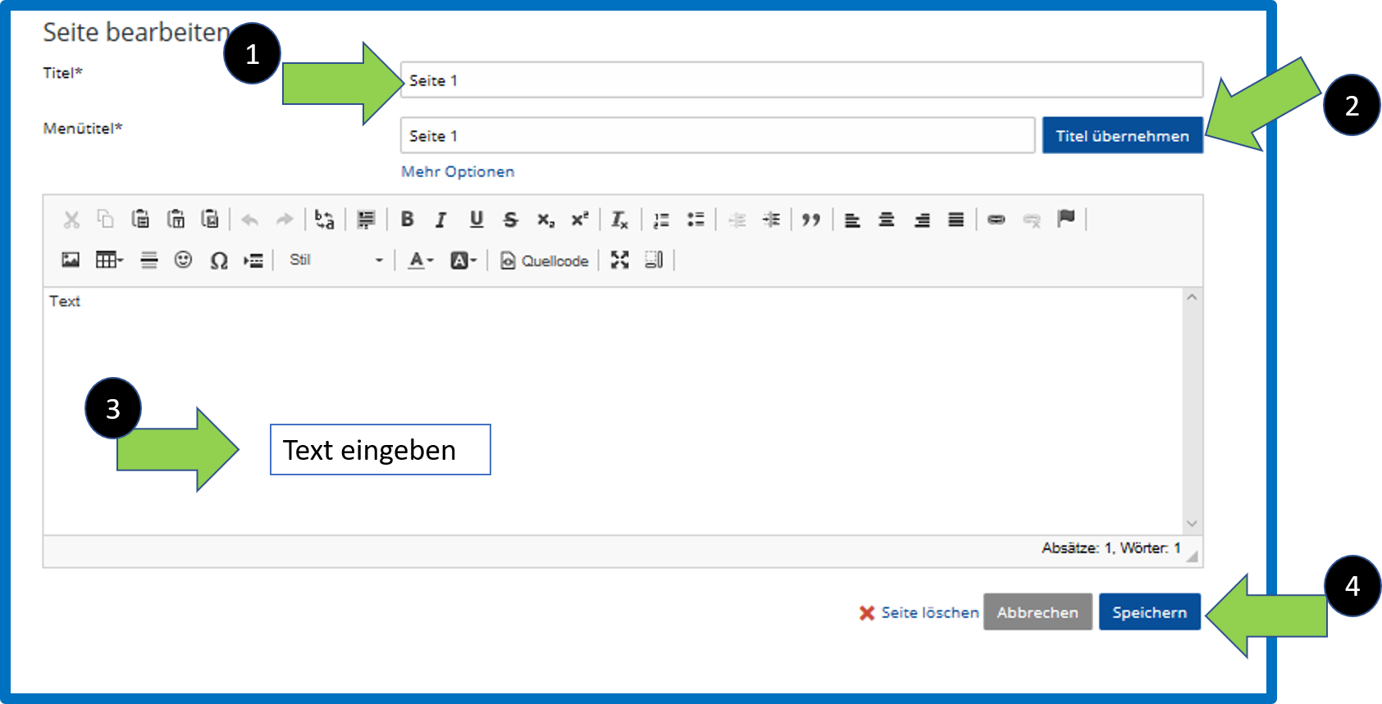The image size is (1382, 704).
Task: Open the text color picker
Action: (x=421, y=261)
